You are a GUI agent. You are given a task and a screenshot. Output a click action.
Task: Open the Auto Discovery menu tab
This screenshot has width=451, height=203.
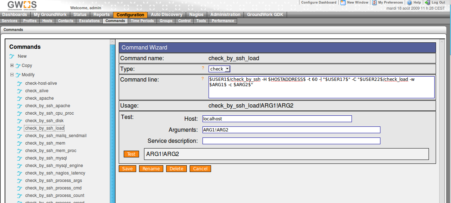click(x=166, y=15)
